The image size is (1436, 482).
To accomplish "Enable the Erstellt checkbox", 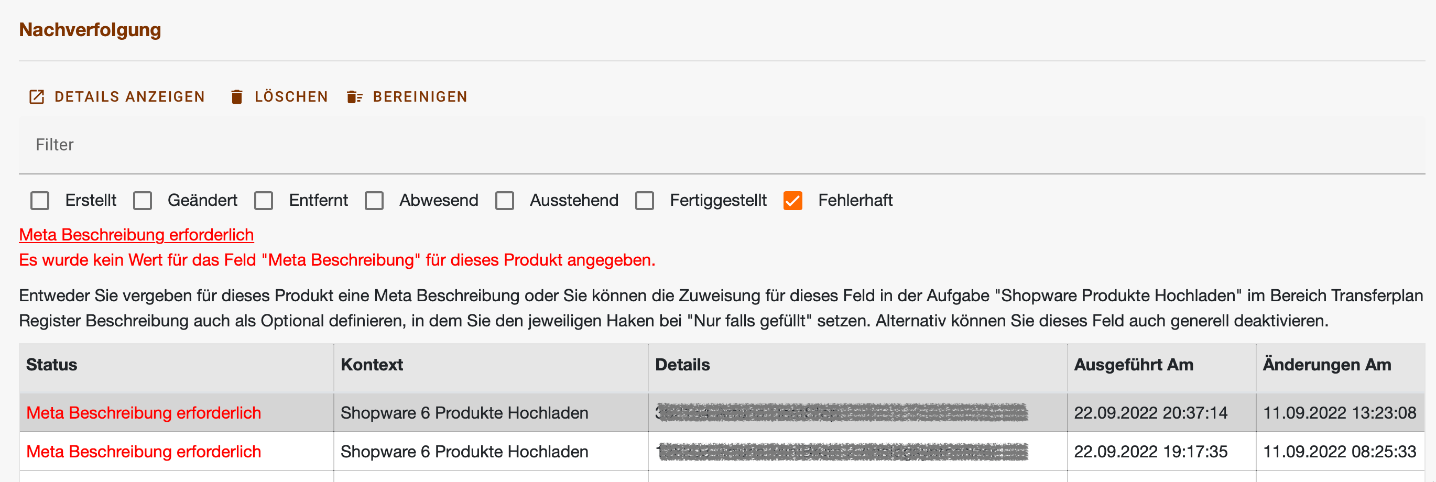I will pyautogui.click(x=40, y=201).
